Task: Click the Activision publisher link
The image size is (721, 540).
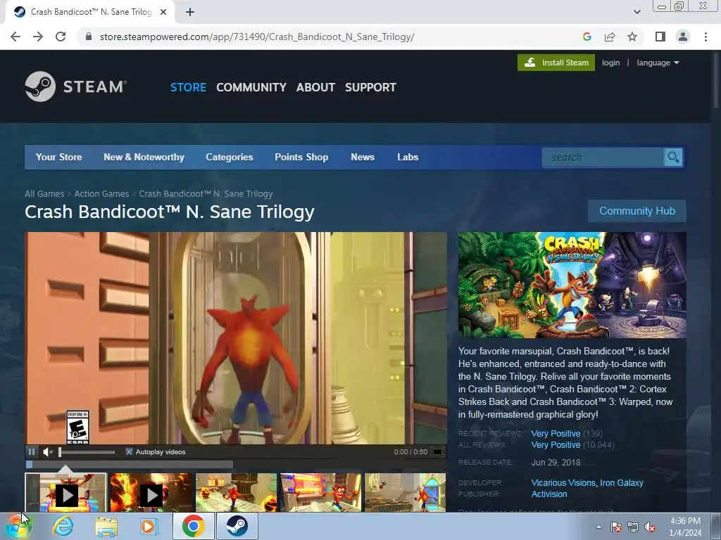Action: click(549, 494)
